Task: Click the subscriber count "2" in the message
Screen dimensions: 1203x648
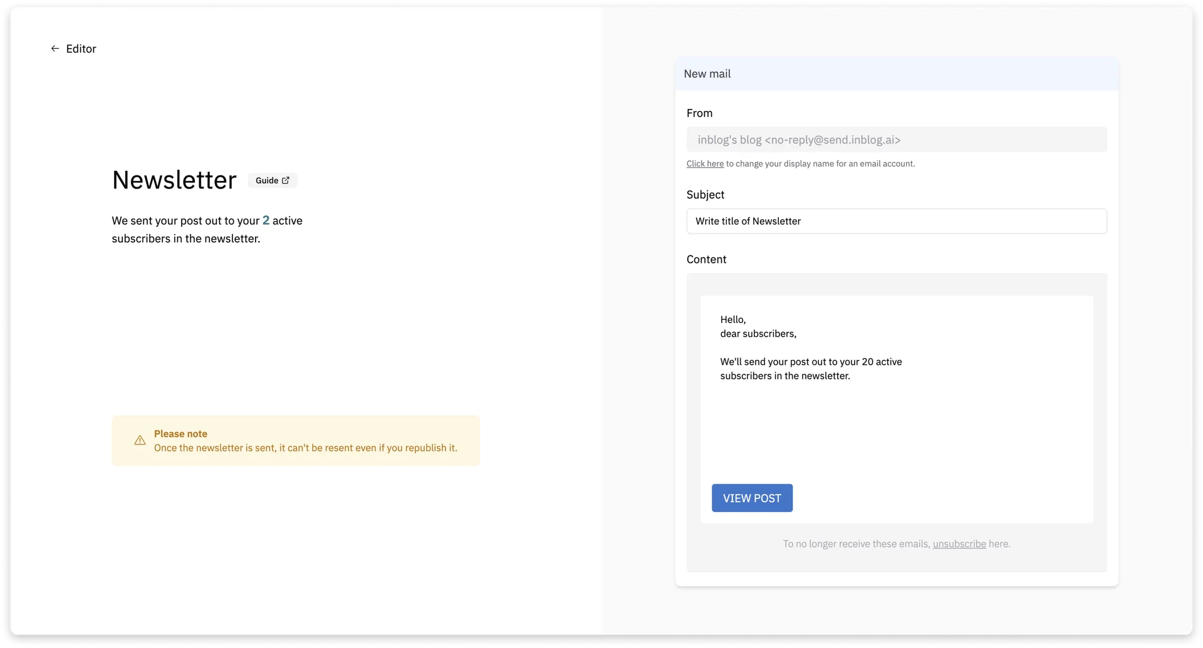Action: (x=266, y=220)
